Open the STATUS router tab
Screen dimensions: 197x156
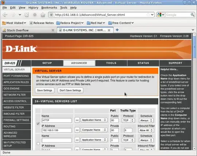coord(143,63)
